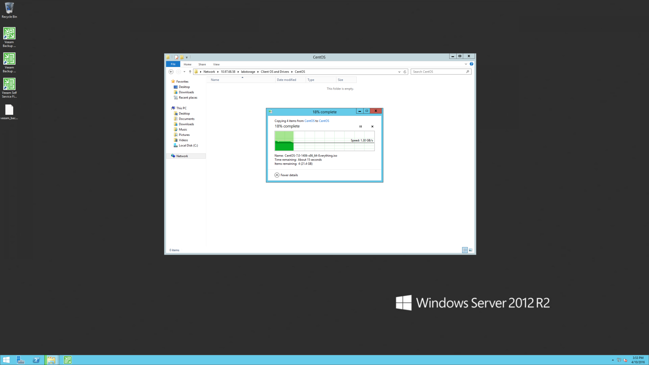Click the New folder icon in quick access toolbar

click(182, 57)
